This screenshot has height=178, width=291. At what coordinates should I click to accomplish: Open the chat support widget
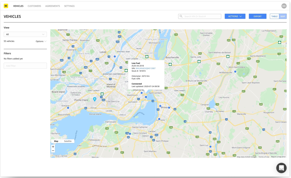click(x=281, y=168)
